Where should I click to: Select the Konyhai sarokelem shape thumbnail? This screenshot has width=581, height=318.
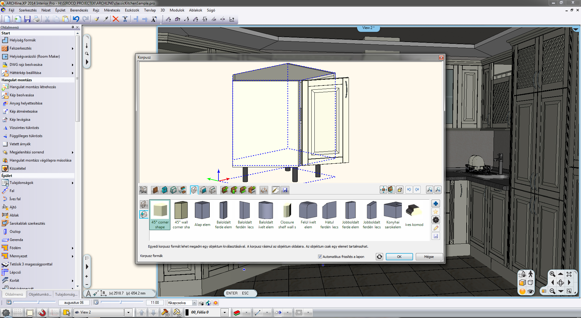[x=393, y=215]
